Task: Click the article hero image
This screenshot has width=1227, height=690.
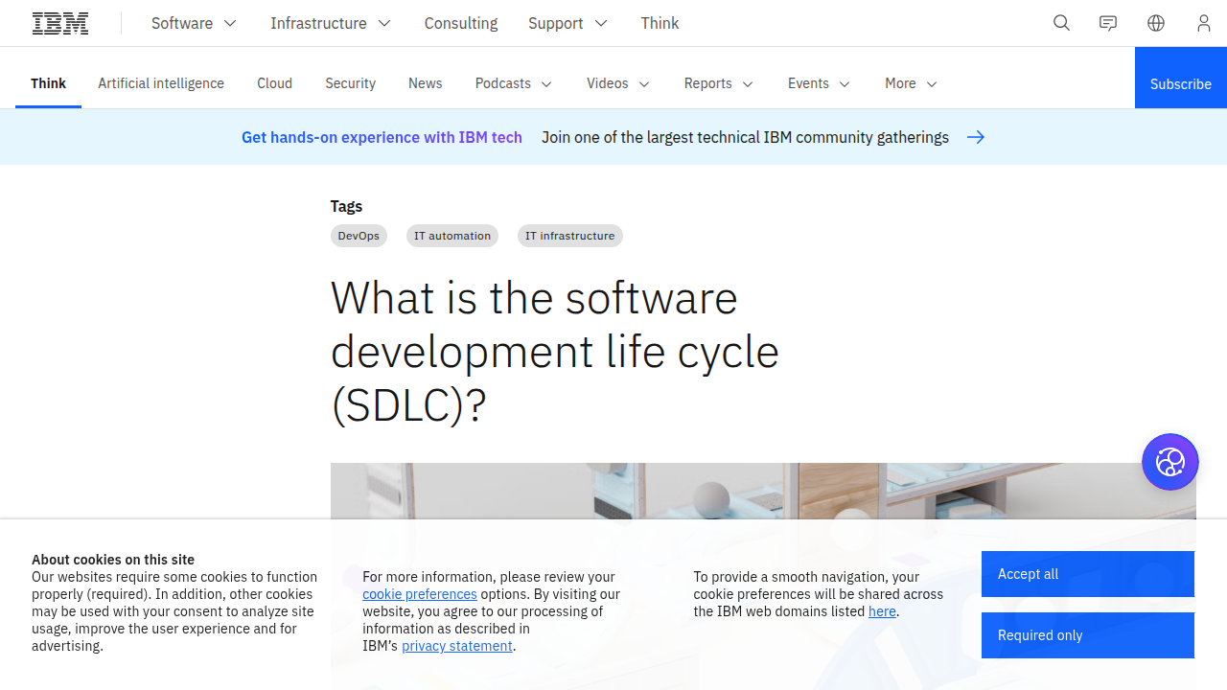Action: [x=763, y=491]
